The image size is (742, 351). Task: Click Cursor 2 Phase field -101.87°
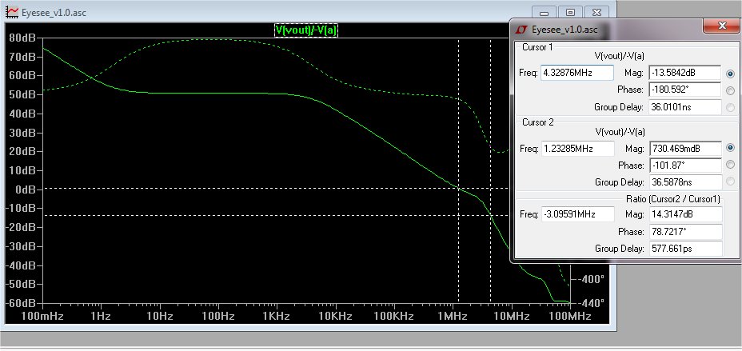pyautogui.click(x=685, y=166)
